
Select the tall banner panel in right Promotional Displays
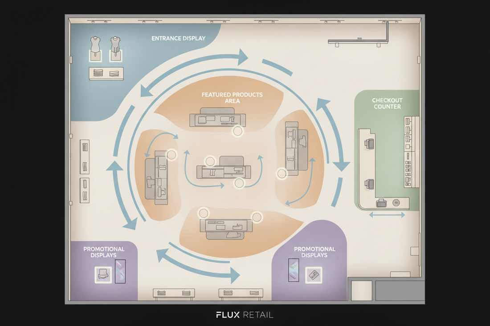pyautogui.click(x=294, y=270)
